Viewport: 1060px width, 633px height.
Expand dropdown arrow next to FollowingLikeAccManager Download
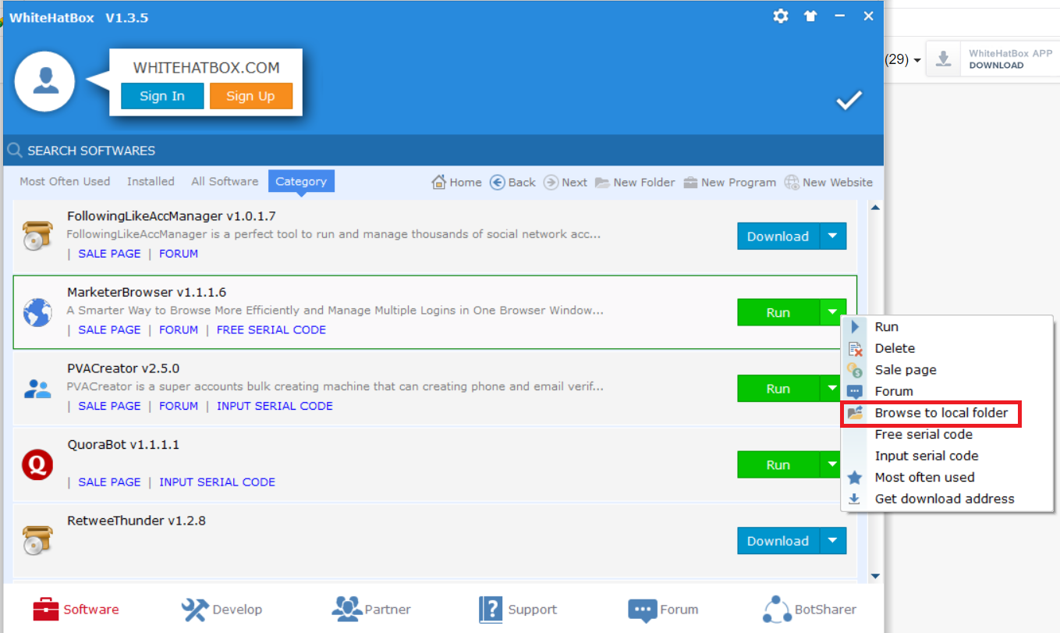pyautogui.click(x=833, y=236)
